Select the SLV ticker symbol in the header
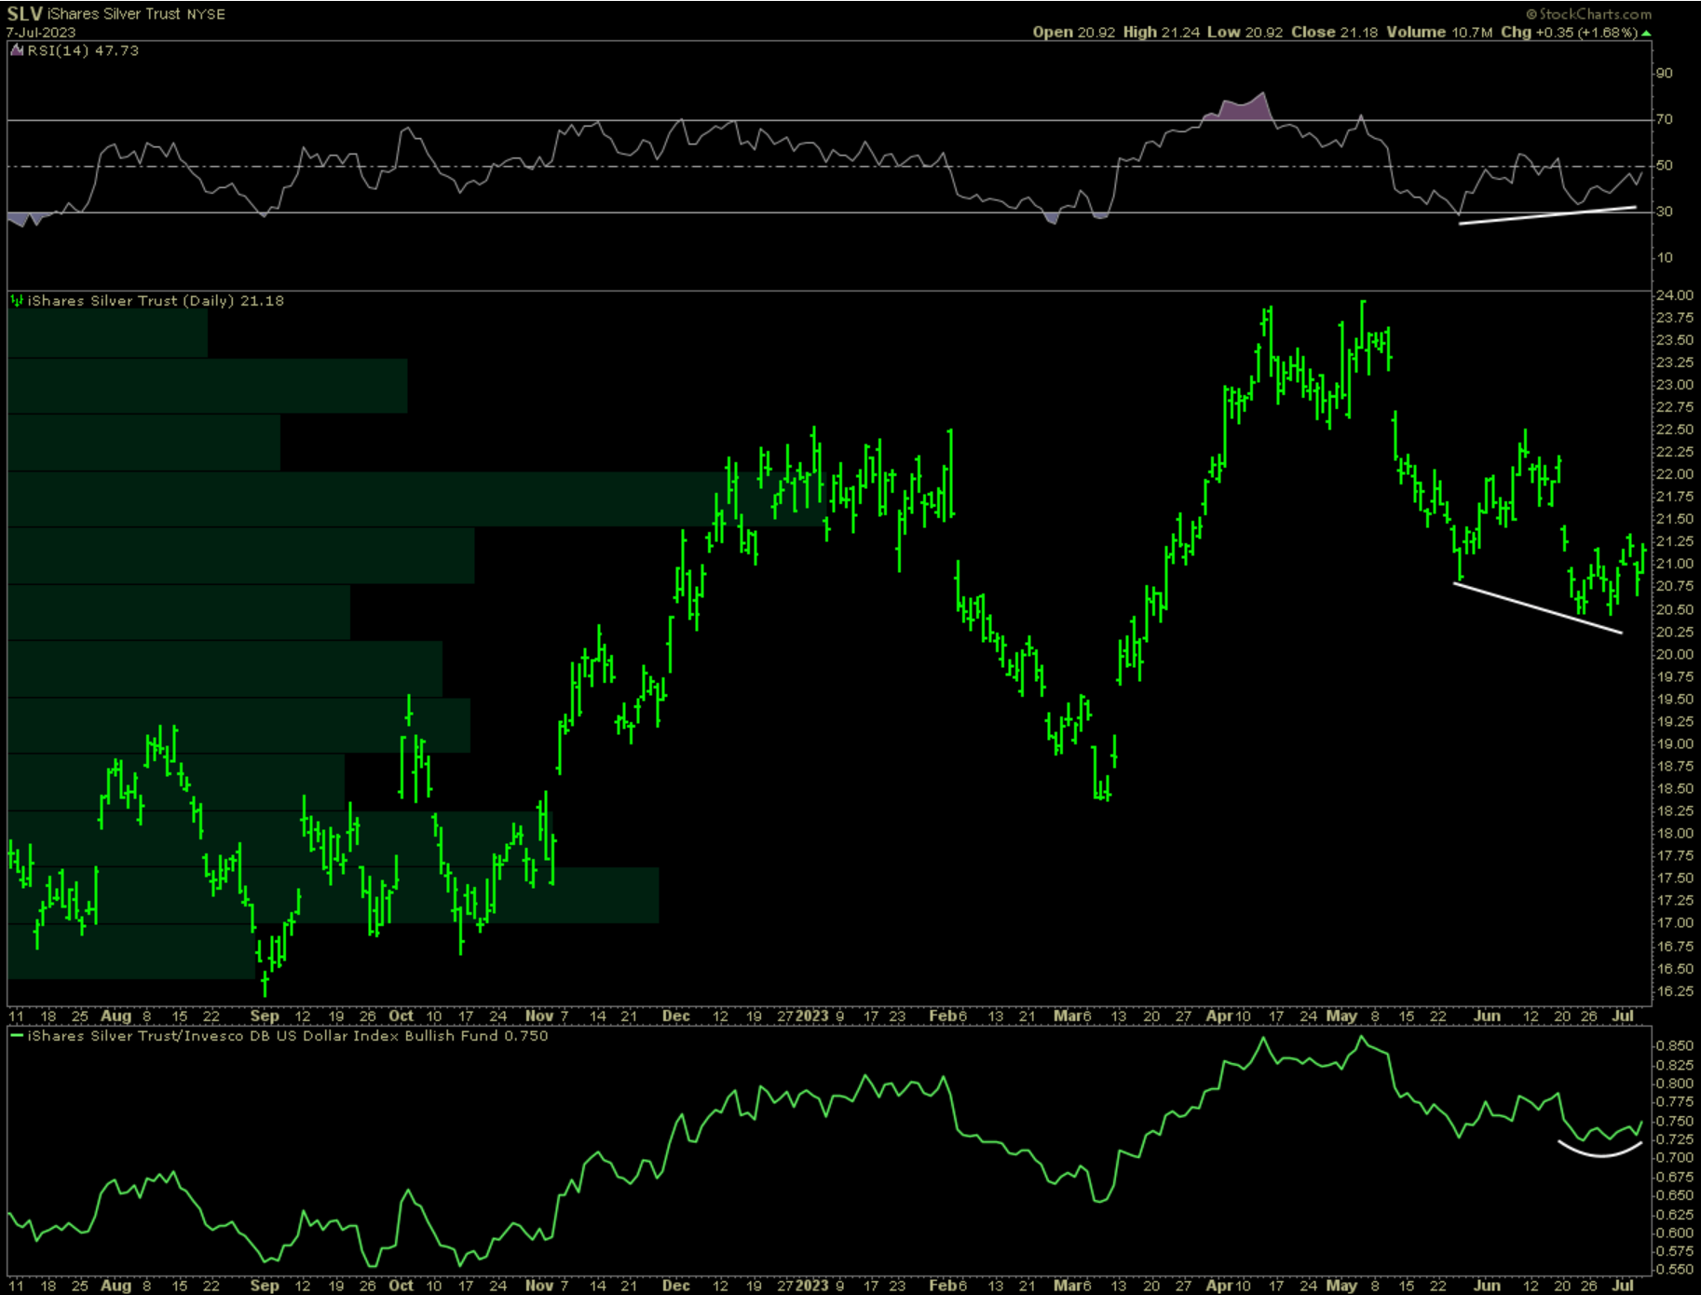The width and height of the screenshot is (1701, 1295). [25, 14]
